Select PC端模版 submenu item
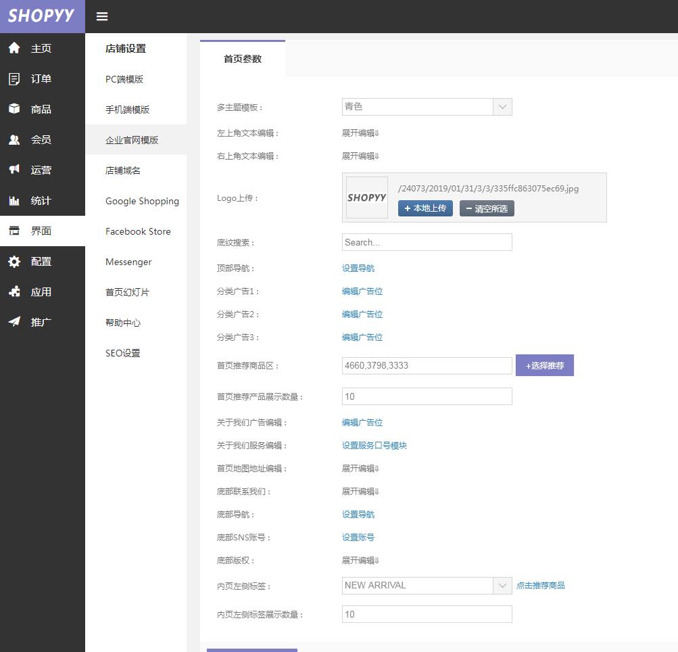Image resolution: width=678 pixels, height=652 pixels. pyautogui.click(x=136, y=79)
